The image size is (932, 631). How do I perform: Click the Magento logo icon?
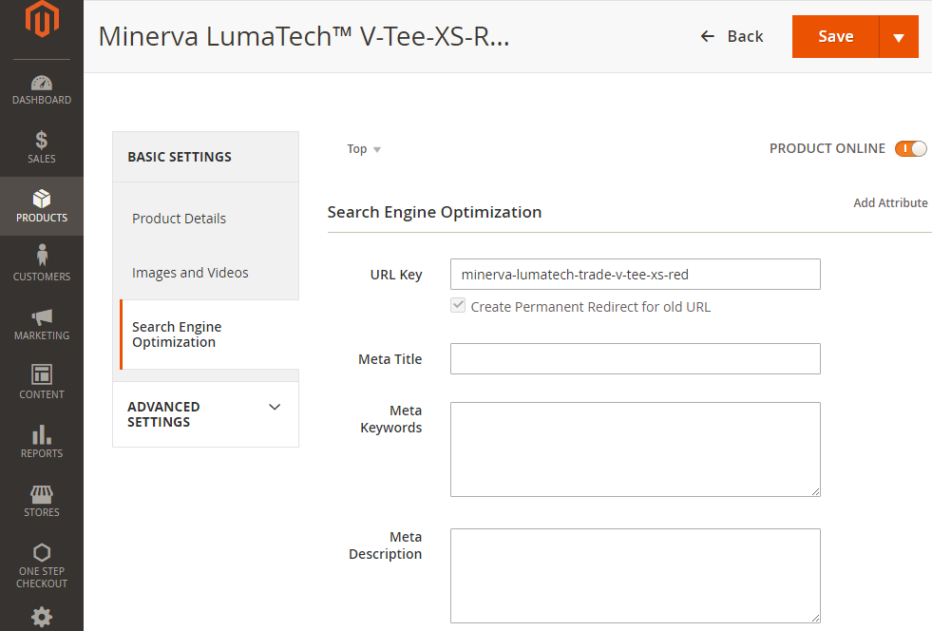pos(41,20)
